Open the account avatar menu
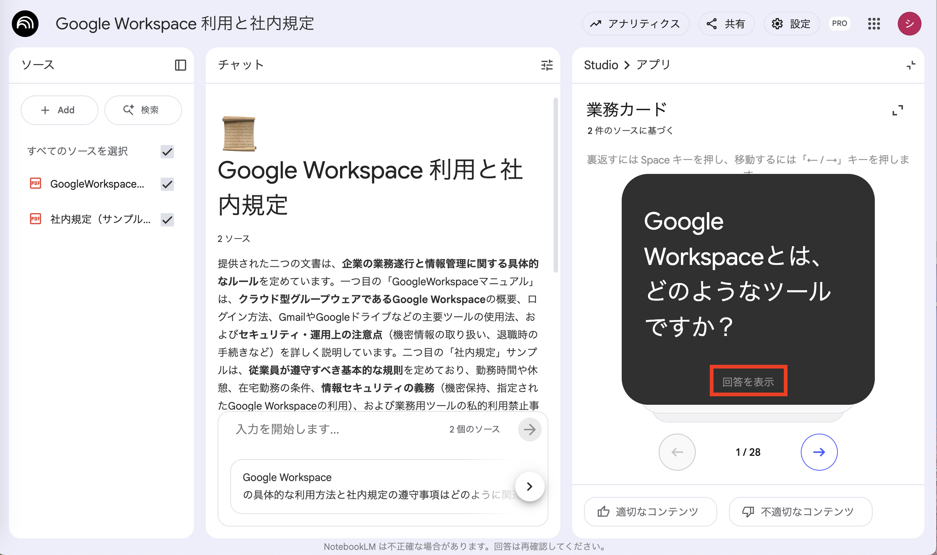The image size is (937, 555). click(909, 24)
